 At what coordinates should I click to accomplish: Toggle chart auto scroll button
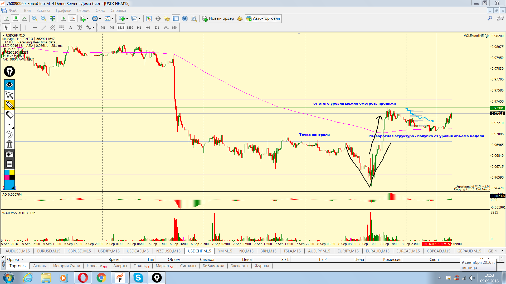click(63, 18)
